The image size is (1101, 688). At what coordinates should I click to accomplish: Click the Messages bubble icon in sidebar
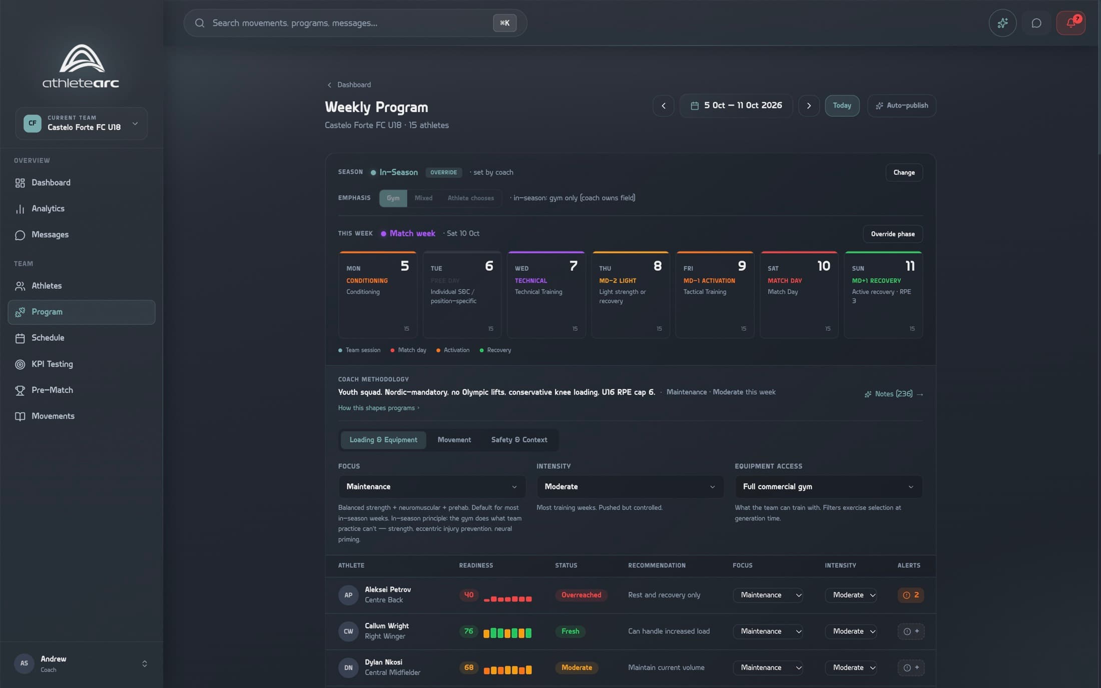(x=20, y=235)
